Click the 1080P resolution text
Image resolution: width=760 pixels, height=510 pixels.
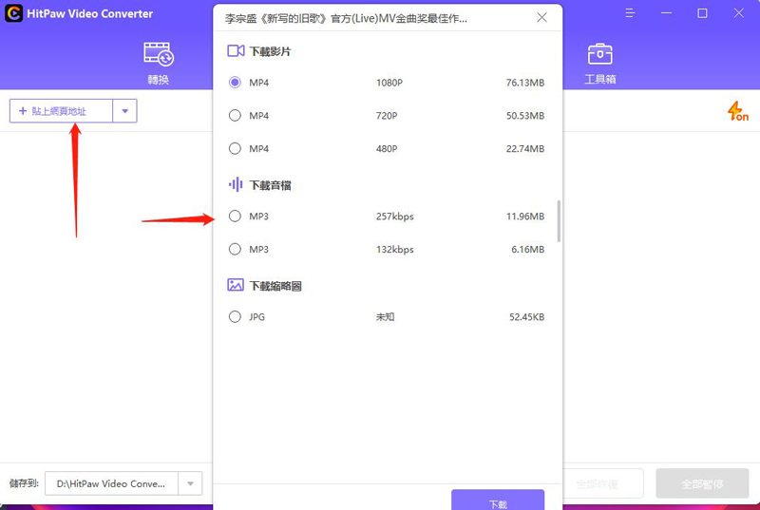point(389,83)
